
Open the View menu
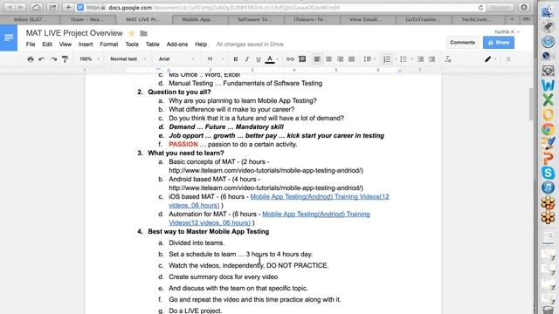pos(66,44)
